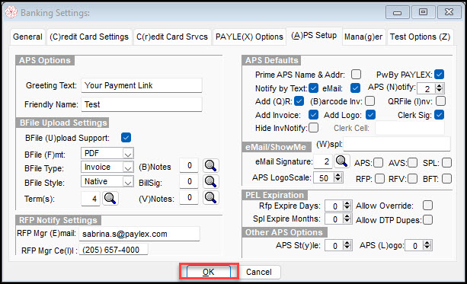Enable Allow DTP Dupes checkbox
The height and width of the screenshot is (284, 467).
[x=427, y=220]
